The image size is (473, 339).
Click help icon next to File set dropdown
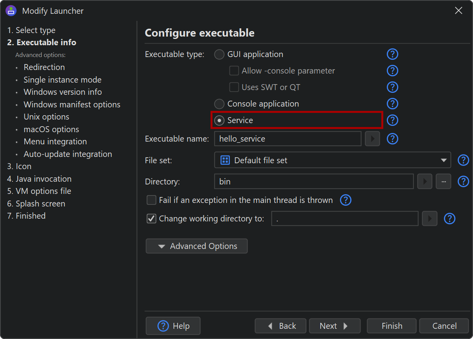point(464,160)
